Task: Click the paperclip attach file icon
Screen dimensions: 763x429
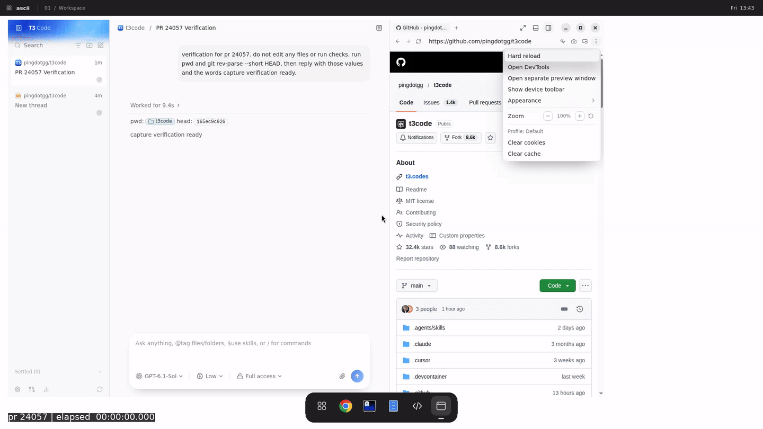Action: click(x=342, y=376)
